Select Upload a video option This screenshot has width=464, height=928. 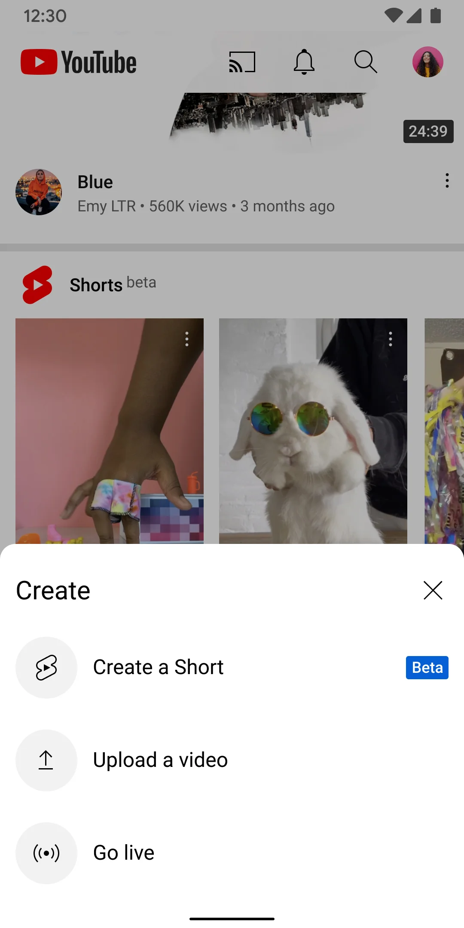point(160,760)
